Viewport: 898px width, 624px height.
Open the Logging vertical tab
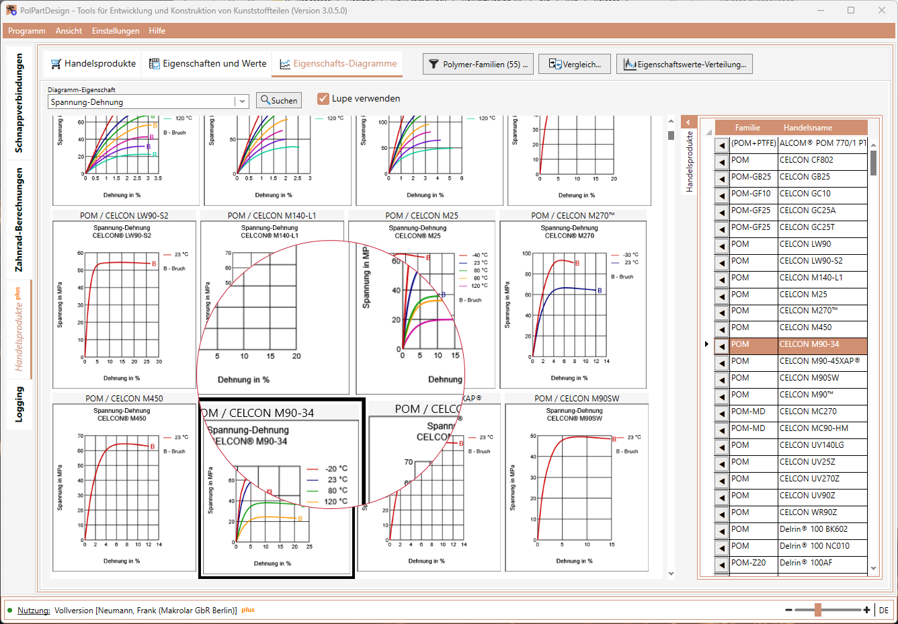pos(19,404)
